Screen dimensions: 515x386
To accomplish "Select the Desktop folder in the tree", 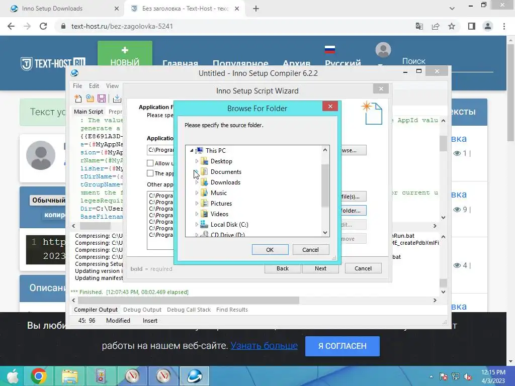I will pos(221,161).
